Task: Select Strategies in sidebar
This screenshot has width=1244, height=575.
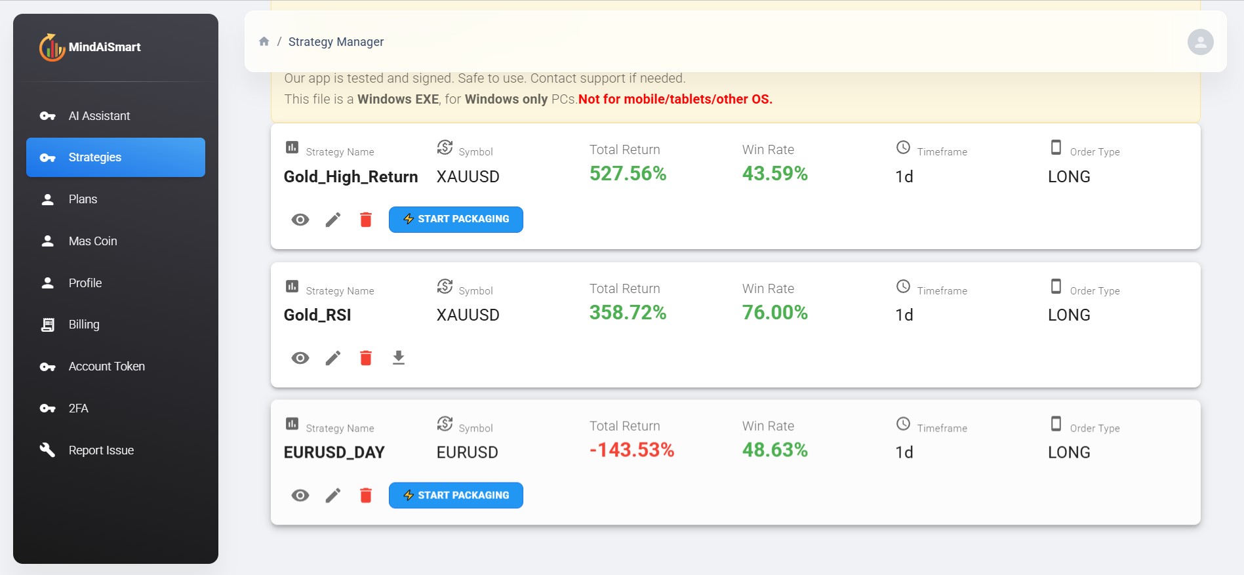Action: (115, 157)
